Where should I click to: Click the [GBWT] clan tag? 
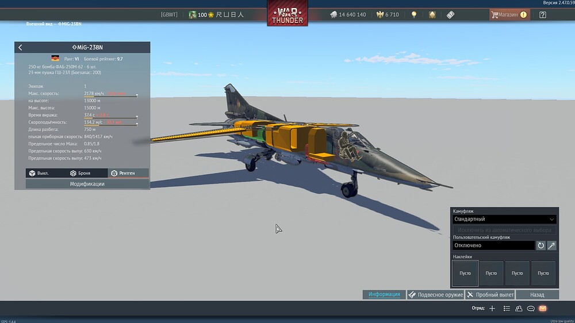coord(169,15)
